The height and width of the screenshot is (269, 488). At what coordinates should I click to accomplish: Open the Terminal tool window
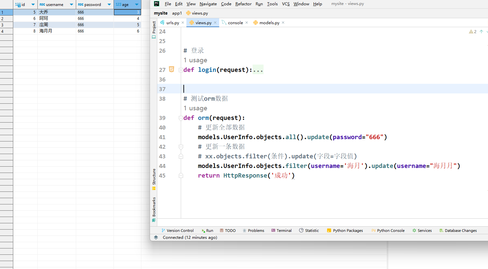[x=281, y=231]
